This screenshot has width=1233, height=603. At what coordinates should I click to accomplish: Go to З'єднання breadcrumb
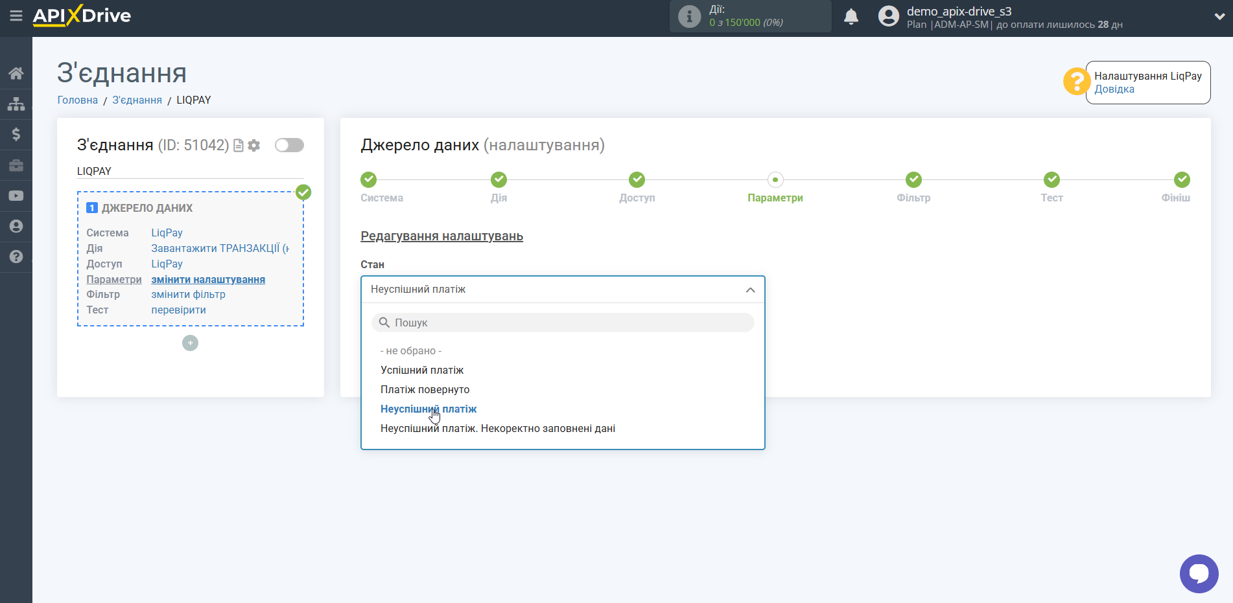[x=137, y=100]
